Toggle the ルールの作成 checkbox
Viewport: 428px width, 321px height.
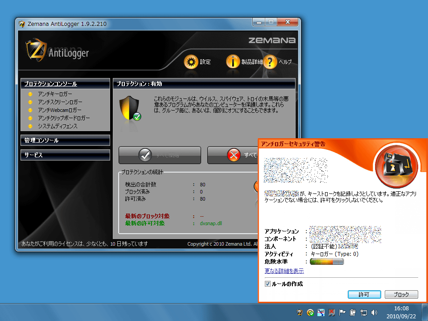[x=267, y=284]
